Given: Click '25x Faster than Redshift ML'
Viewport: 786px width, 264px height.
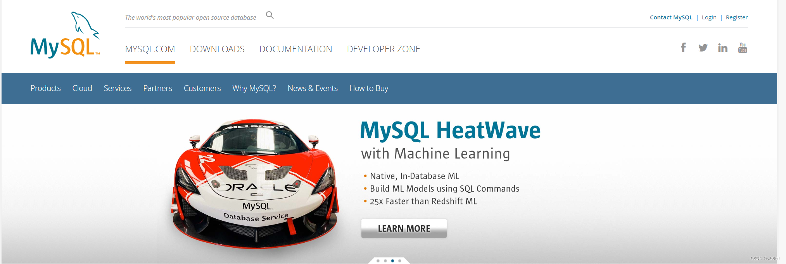Looking at the screenshot, I should click(423, 201).
